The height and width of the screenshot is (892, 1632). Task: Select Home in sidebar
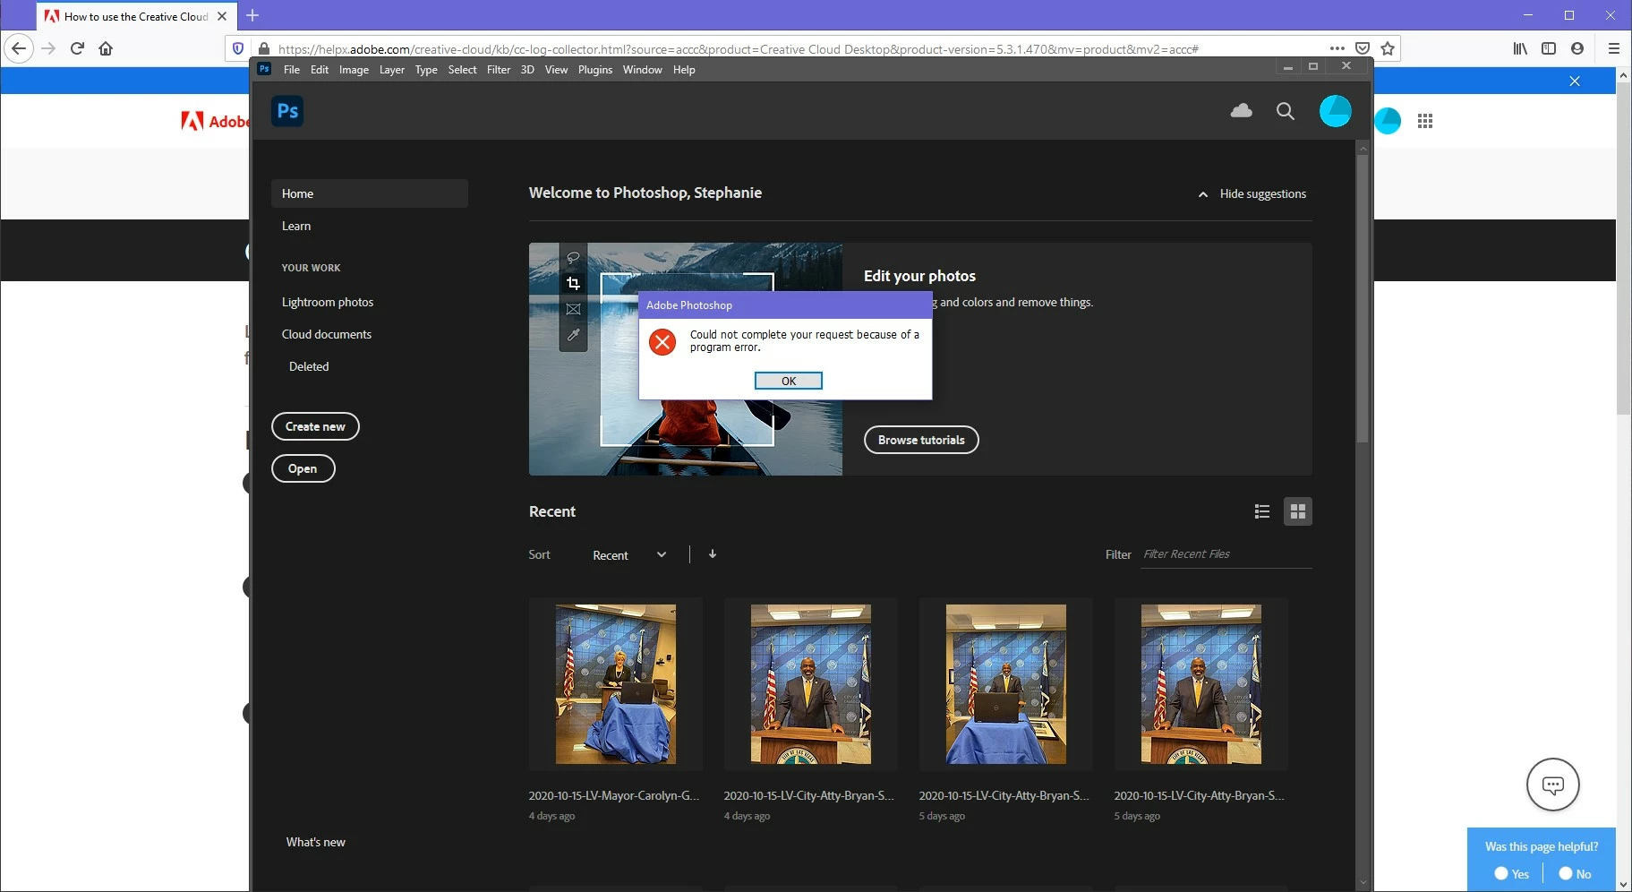[x=369, y=193]
